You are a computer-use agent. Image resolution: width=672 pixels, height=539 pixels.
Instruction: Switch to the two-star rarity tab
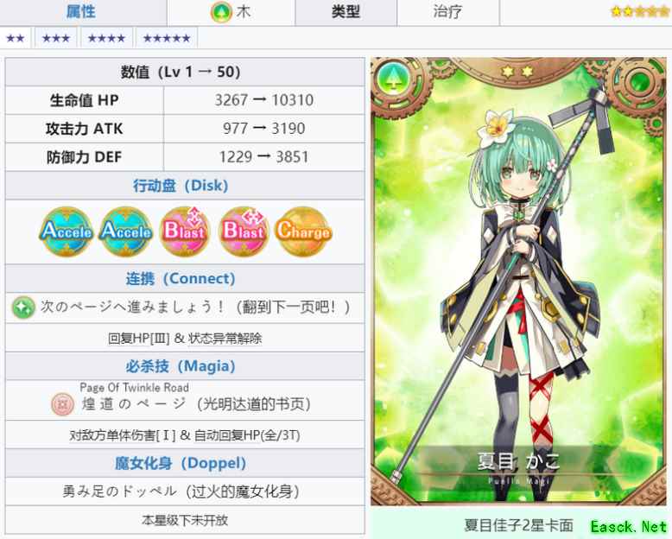(15, 38)
